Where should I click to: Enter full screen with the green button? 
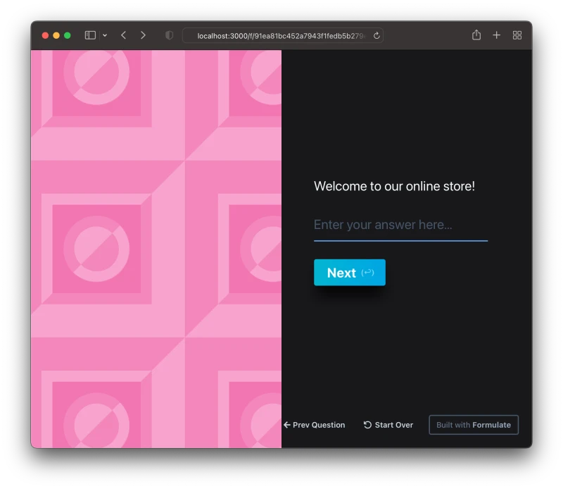coord(68,35)
